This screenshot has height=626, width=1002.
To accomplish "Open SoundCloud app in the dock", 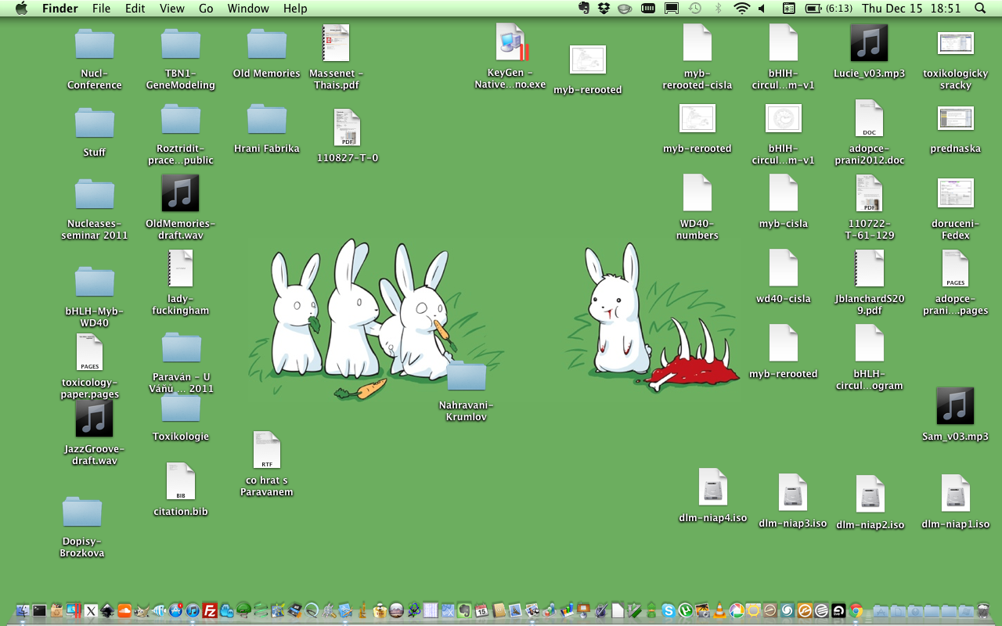I will (x=124, y=610).
